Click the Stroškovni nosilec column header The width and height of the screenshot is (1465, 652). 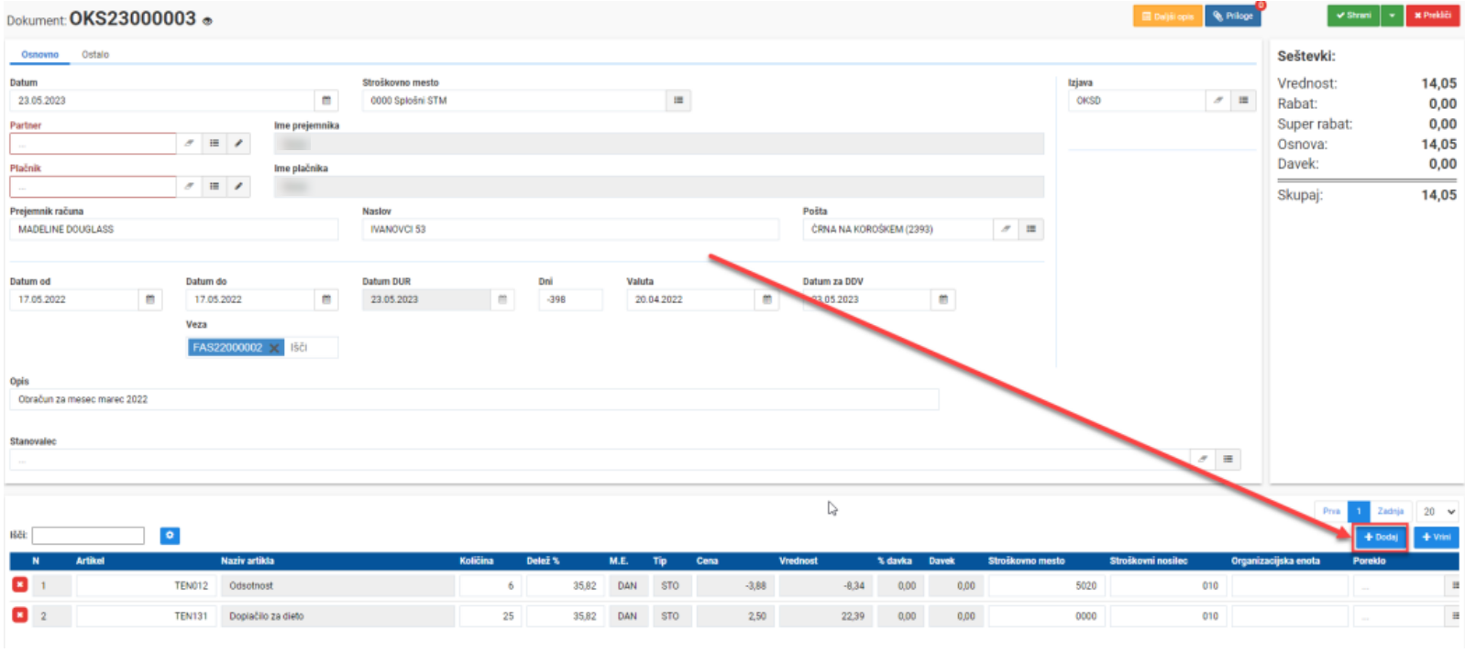click(1148, 561)
